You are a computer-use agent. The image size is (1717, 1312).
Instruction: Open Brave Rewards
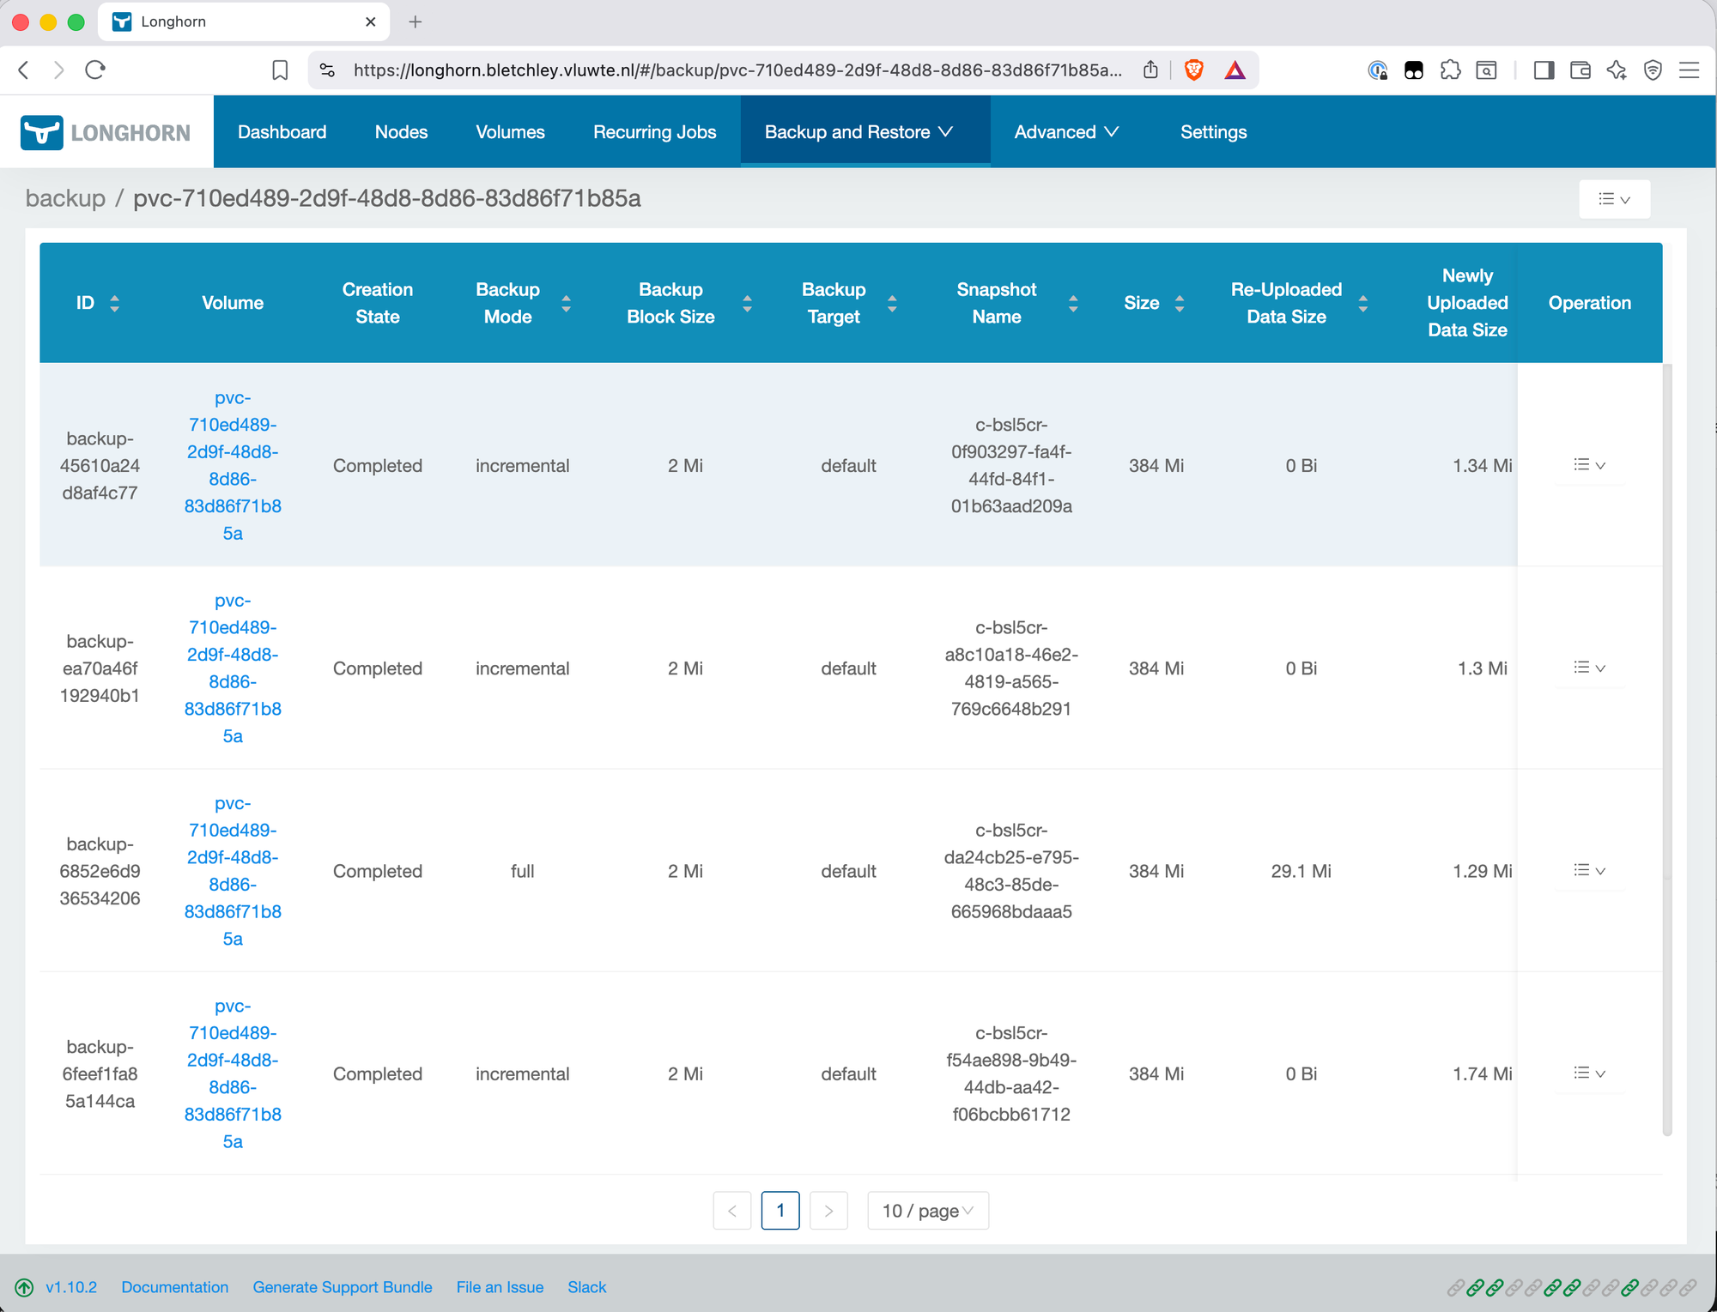[1235, 70]
